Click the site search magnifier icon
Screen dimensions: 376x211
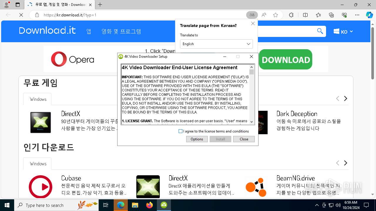(320, 31)
